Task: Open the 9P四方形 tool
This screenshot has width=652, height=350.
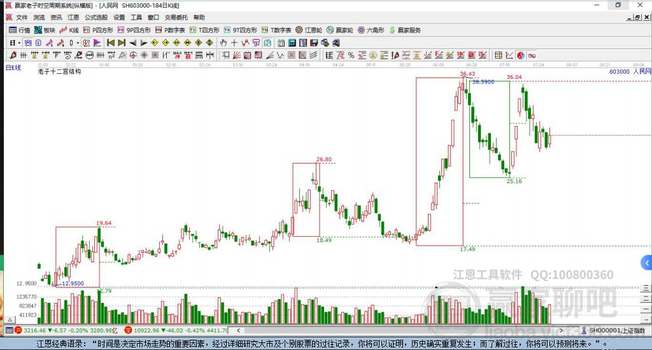Action: [x=134, y=30]
